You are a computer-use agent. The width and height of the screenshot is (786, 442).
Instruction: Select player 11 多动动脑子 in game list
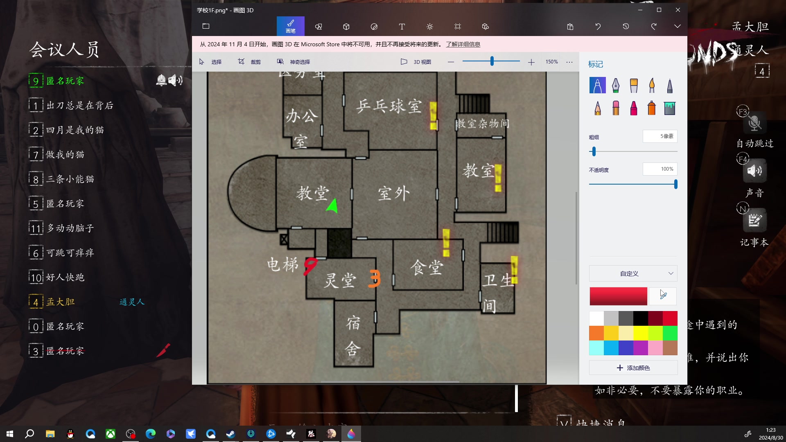(62, 228)
